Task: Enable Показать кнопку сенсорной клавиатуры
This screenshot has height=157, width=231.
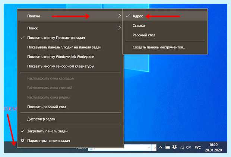Action: point(70,66)
